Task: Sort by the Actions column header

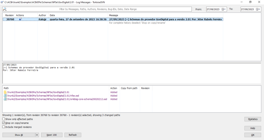Action: point(26,15)
